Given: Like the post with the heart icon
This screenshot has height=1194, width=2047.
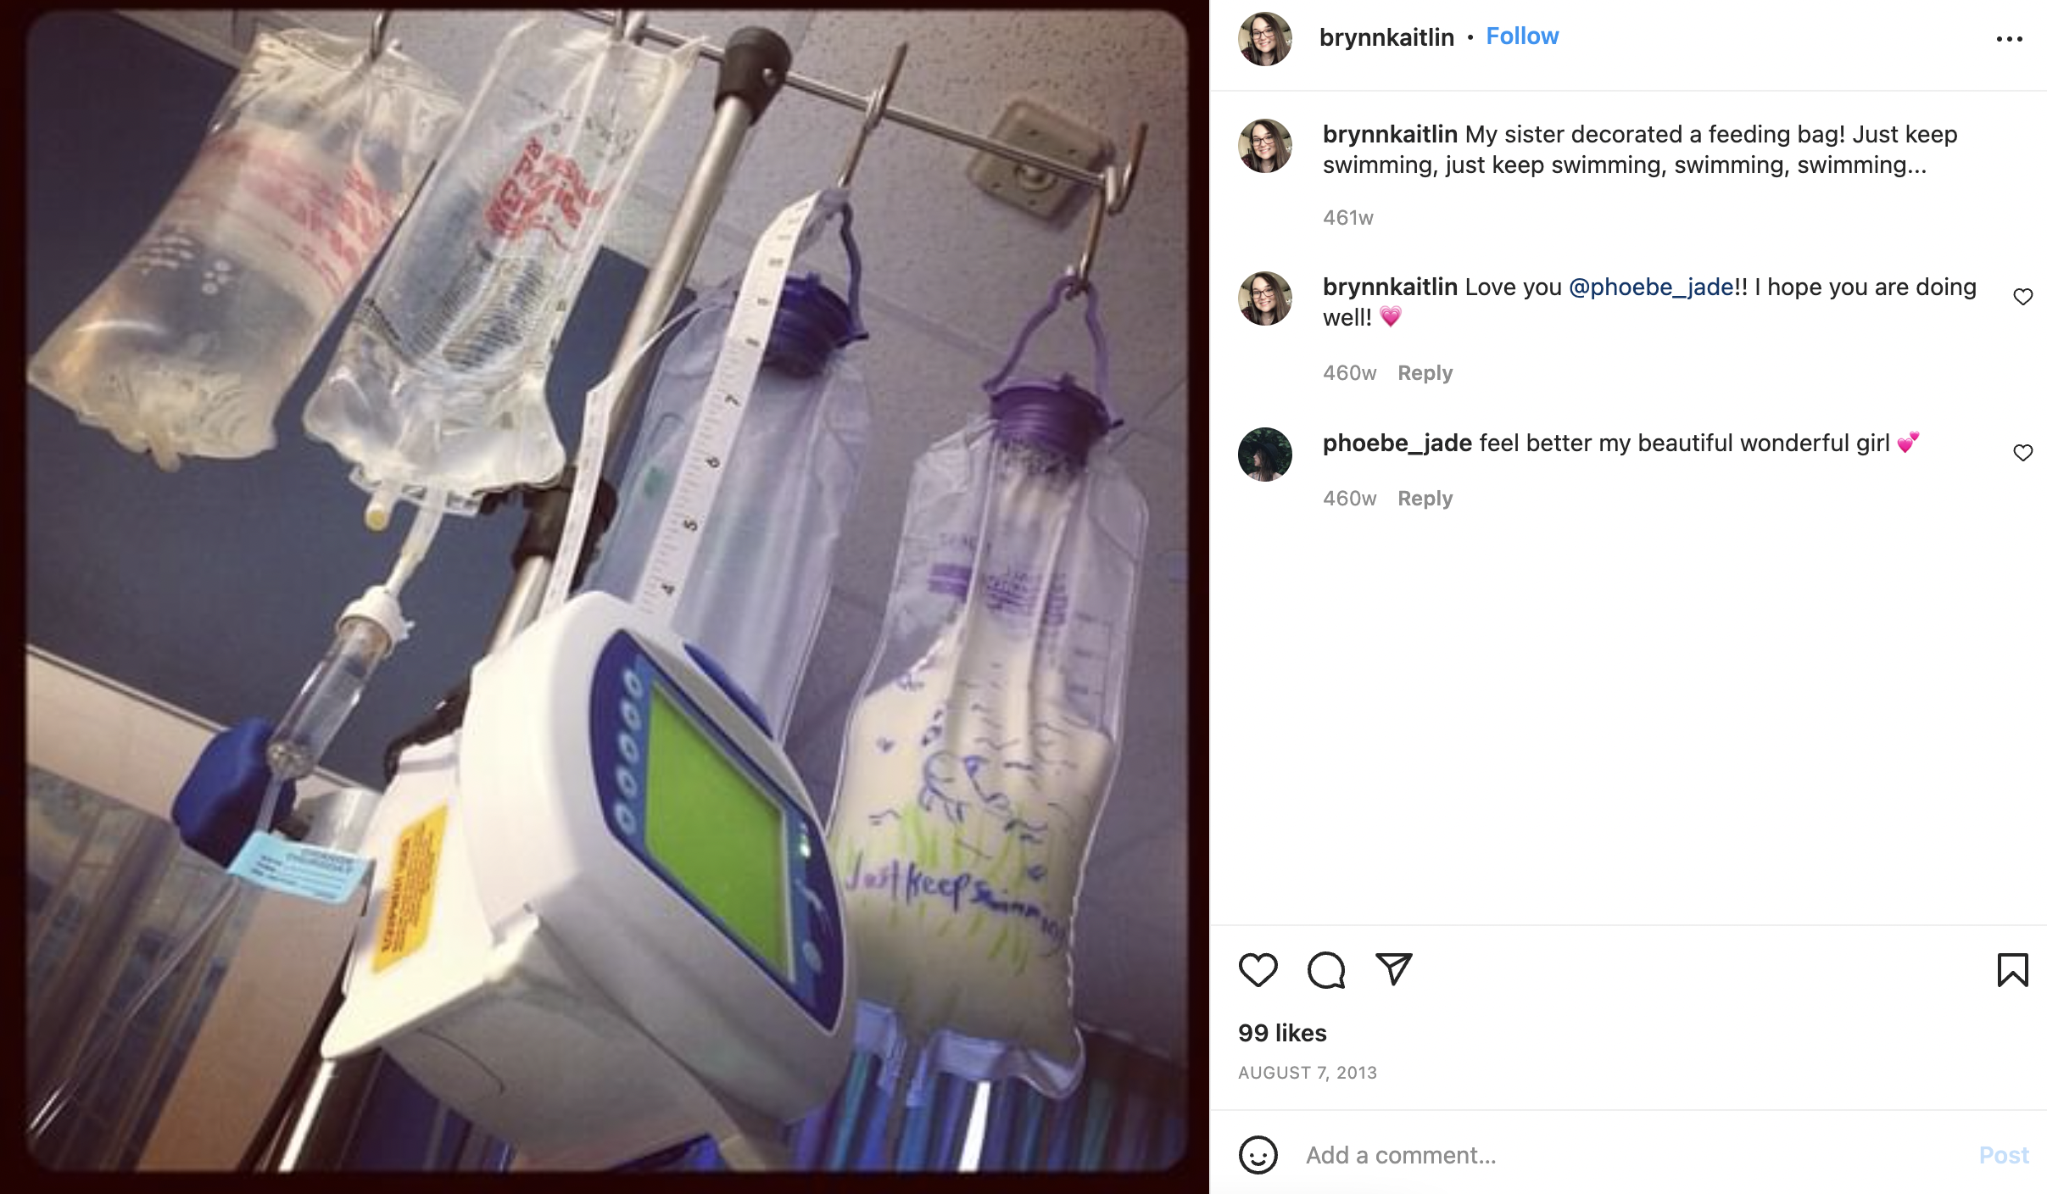Looking at the screenshot, I should pos(1258,969).
